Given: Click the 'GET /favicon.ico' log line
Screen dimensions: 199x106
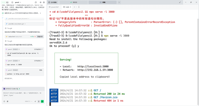Looking at the screenshot, I should tap(106, 97).
